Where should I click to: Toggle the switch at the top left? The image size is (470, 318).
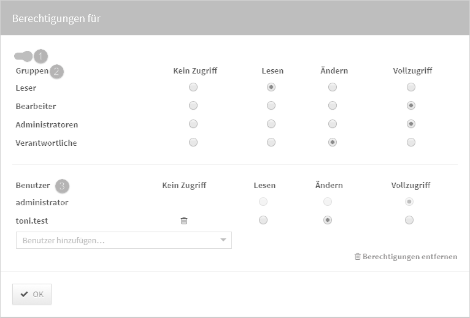(x=23, y=56)
